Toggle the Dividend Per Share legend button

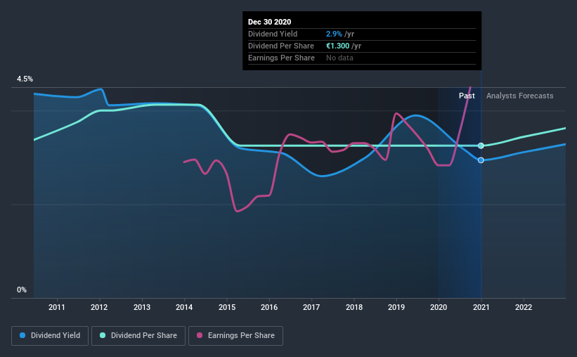(138, 336)
